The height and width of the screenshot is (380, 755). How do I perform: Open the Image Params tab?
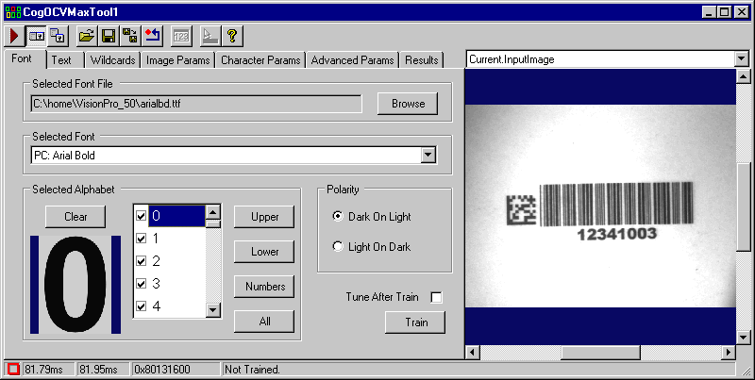(x=177, y=60)
